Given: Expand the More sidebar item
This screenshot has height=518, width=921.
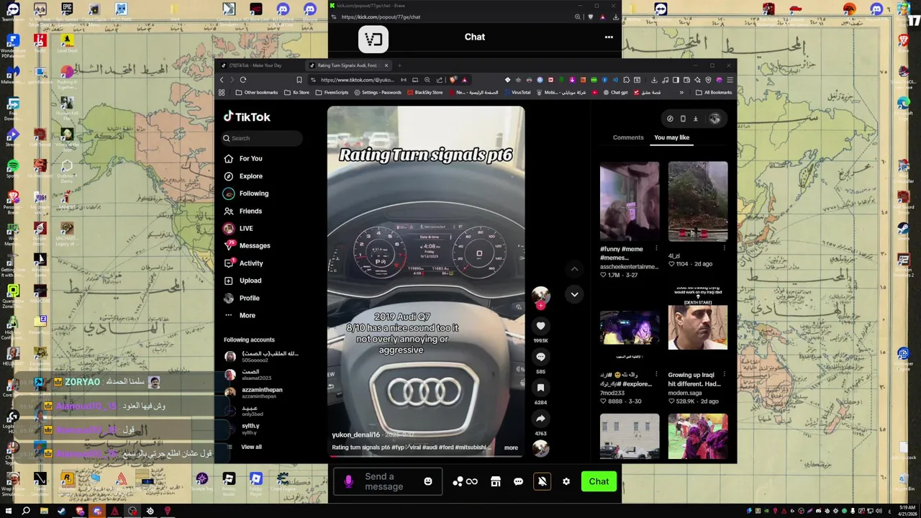Looking at the screenshot, I should 240,315.
